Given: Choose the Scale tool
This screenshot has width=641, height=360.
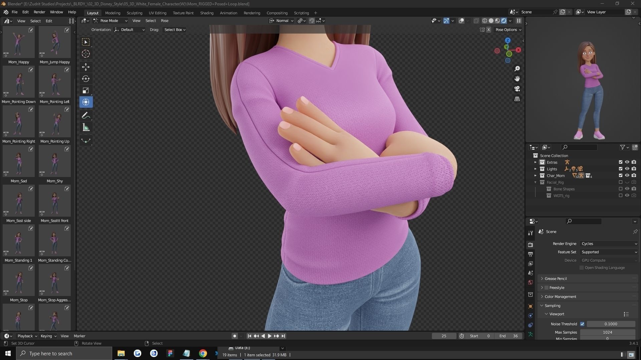Looking at the screenshot, I should point(86,90).
